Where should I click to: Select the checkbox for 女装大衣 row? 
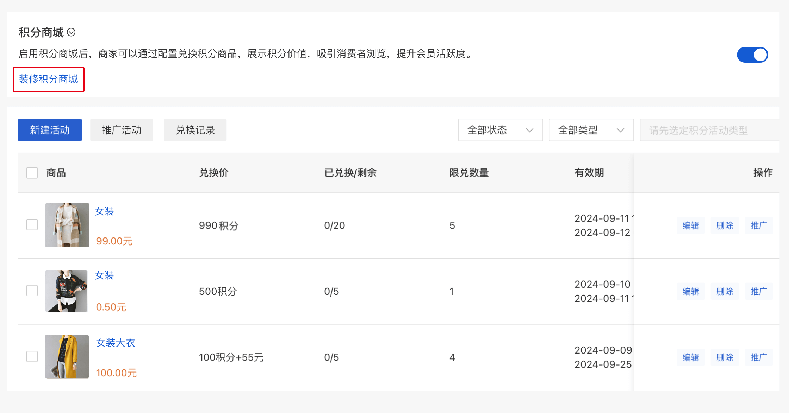click(x=32, y=356)
